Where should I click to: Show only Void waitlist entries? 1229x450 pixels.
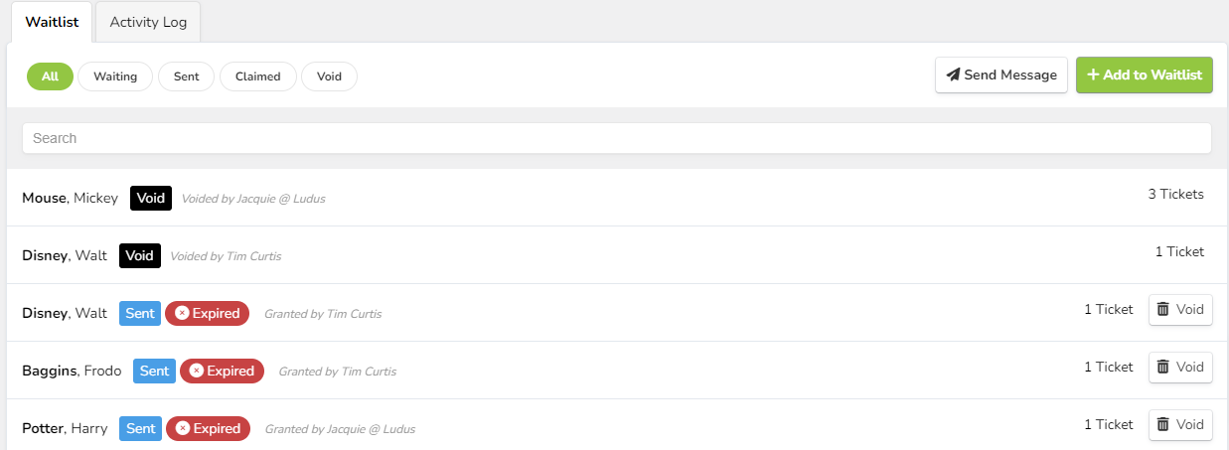tap(330, 76)
